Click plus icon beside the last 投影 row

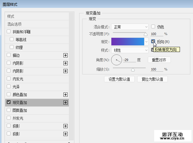point(65,134)
